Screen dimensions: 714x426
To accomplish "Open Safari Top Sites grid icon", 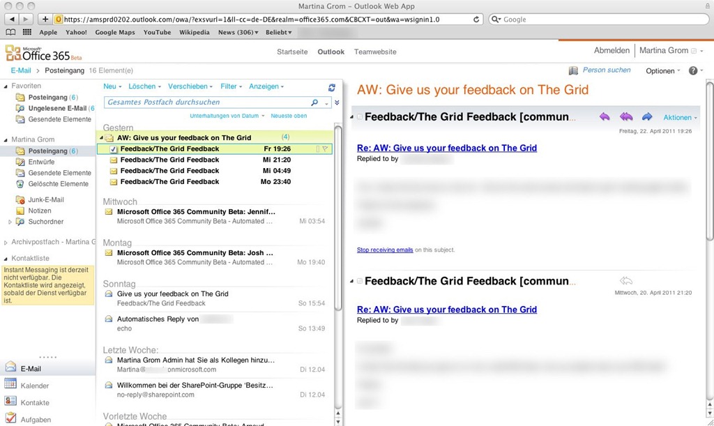I will (27, 32).
